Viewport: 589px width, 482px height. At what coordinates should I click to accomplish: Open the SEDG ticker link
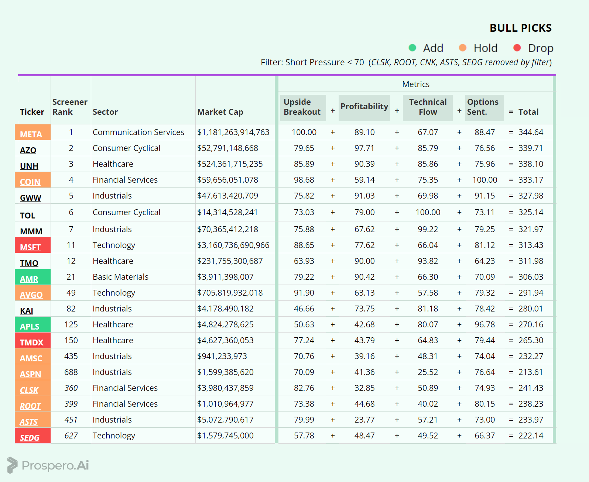[30, 438]
